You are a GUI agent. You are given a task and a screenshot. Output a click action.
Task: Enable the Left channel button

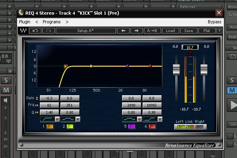pyautogui.click(x=181, y=127)
